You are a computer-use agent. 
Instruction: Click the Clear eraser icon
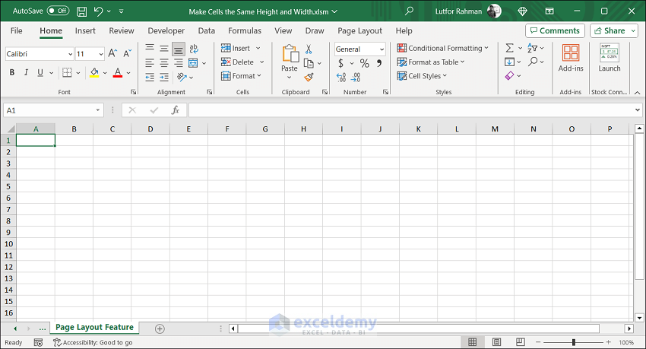pyautogui.click(x=510, y=76)
